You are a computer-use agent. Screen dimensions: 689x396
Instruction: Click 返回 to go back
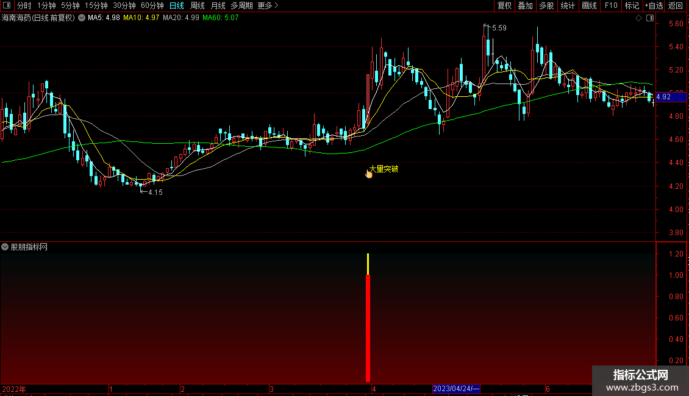(676, 5)
